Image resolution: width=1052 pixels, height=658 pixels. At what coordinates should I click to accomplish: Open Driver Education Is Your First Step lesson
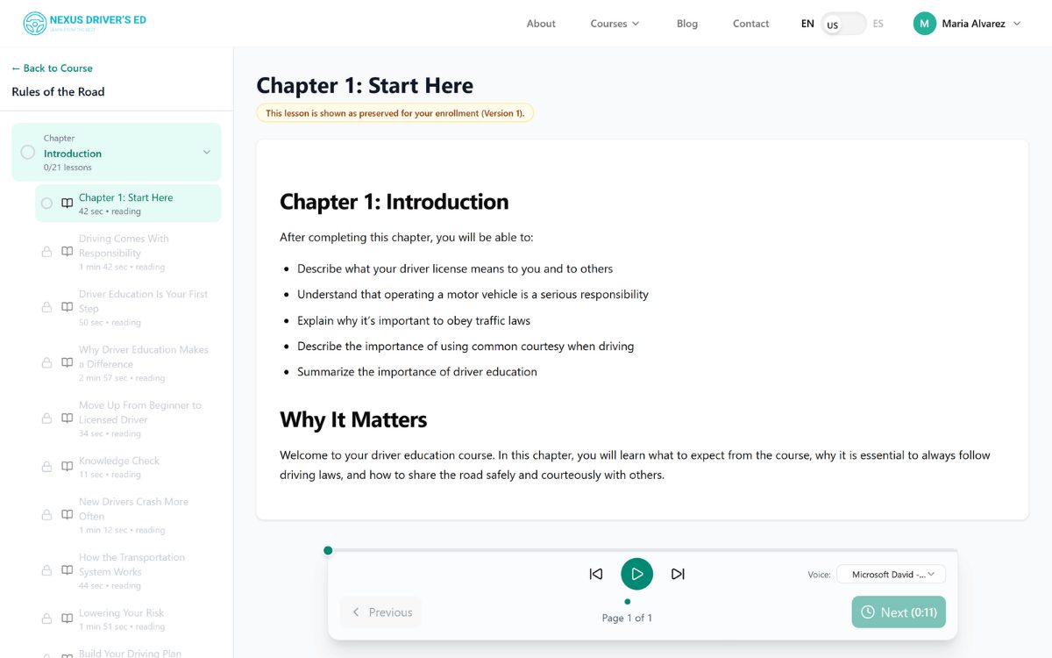click(x=128, y=308)
